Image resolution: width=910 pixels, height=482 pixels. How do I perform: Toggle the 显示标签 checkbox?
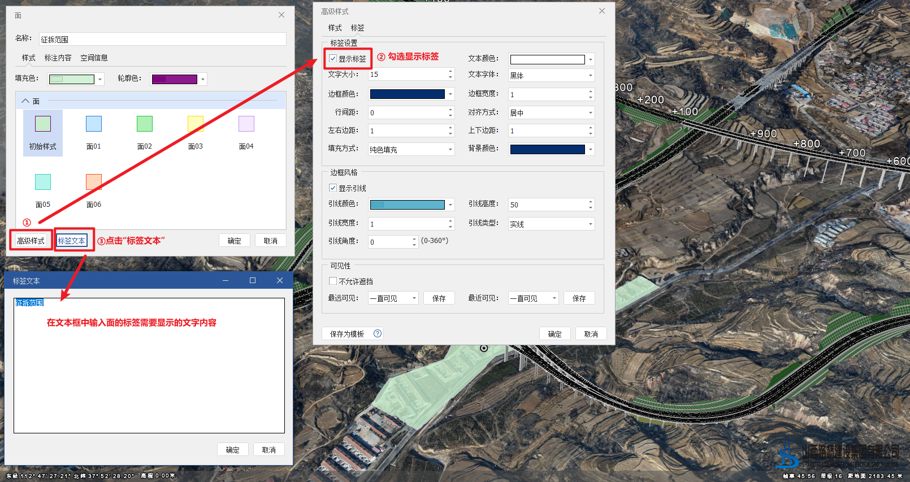point(333,59)
